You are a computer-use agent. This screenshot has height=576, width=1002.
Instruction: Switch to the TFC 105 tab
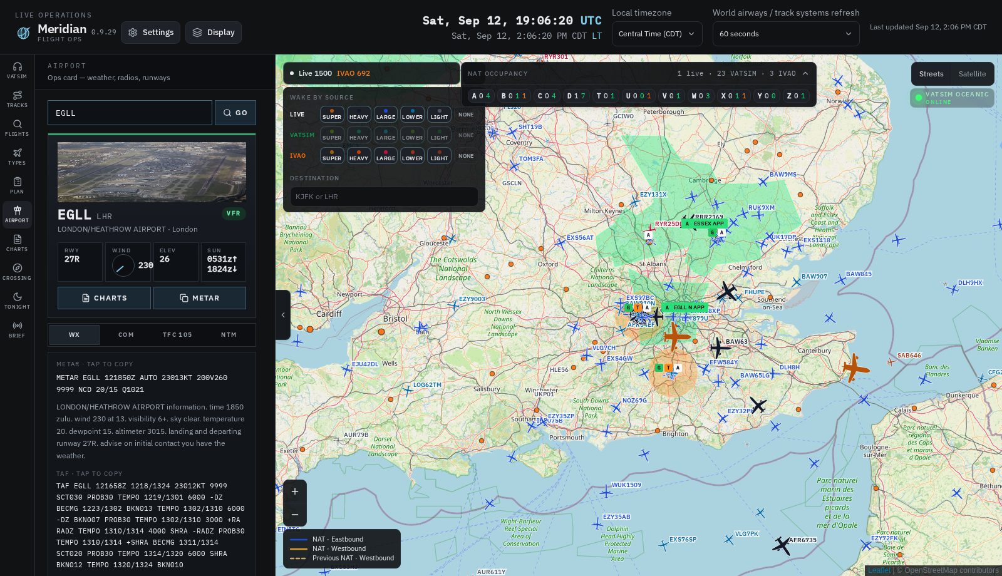click(x=177, y=335)
